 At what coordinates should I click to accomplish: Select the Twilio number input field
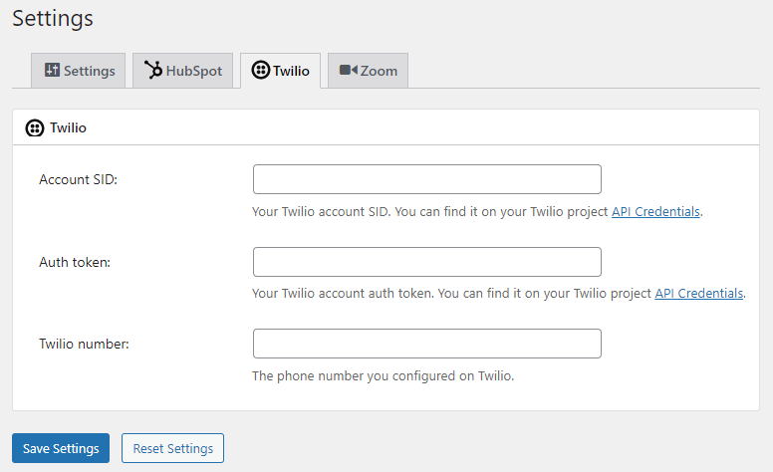[426, 344]
